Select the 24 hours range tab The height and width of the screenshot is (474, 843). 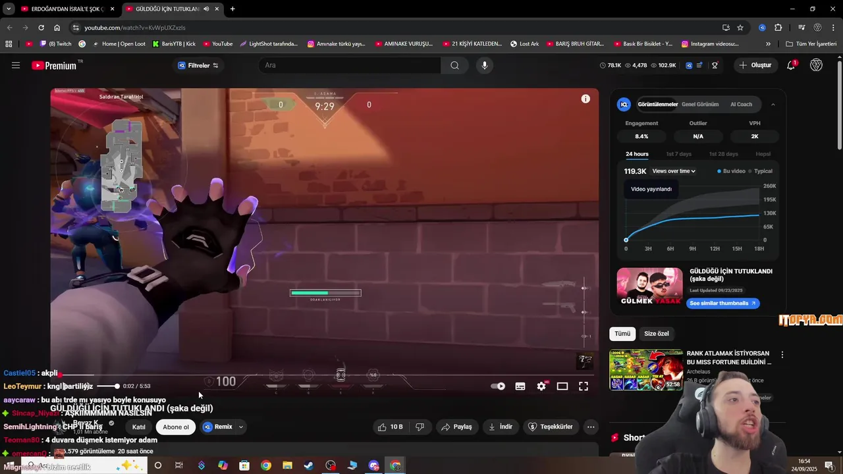click(x=637, y=154)
